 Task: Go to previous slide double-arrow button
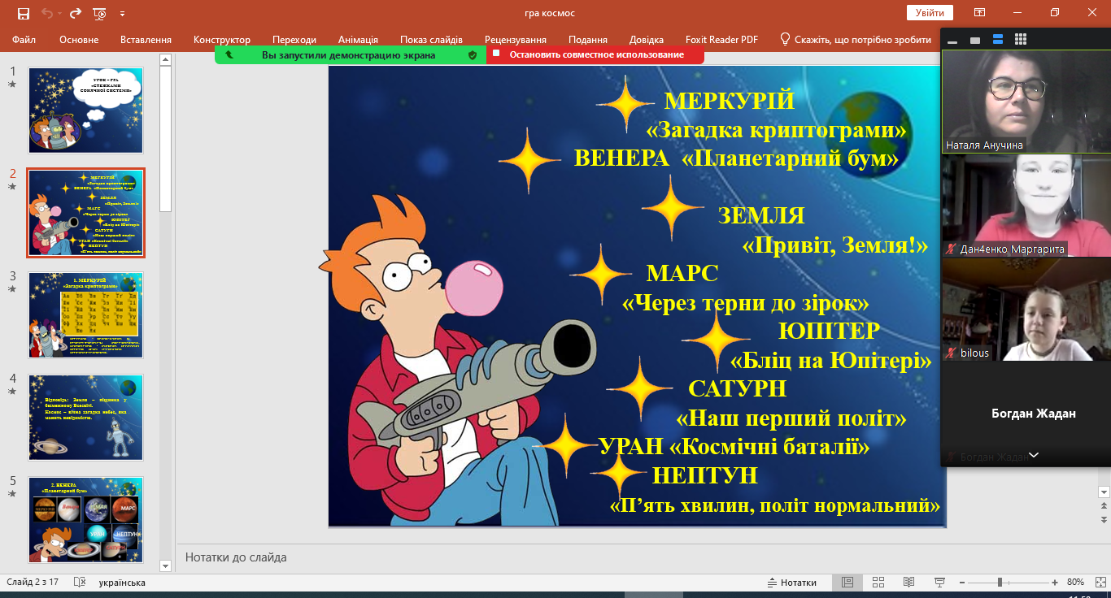click(x=1104, y=505)
